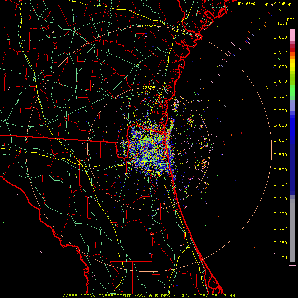This screenshot has height=298, width=298.
Task: Click the radar site center black dot
Action: 149,148
